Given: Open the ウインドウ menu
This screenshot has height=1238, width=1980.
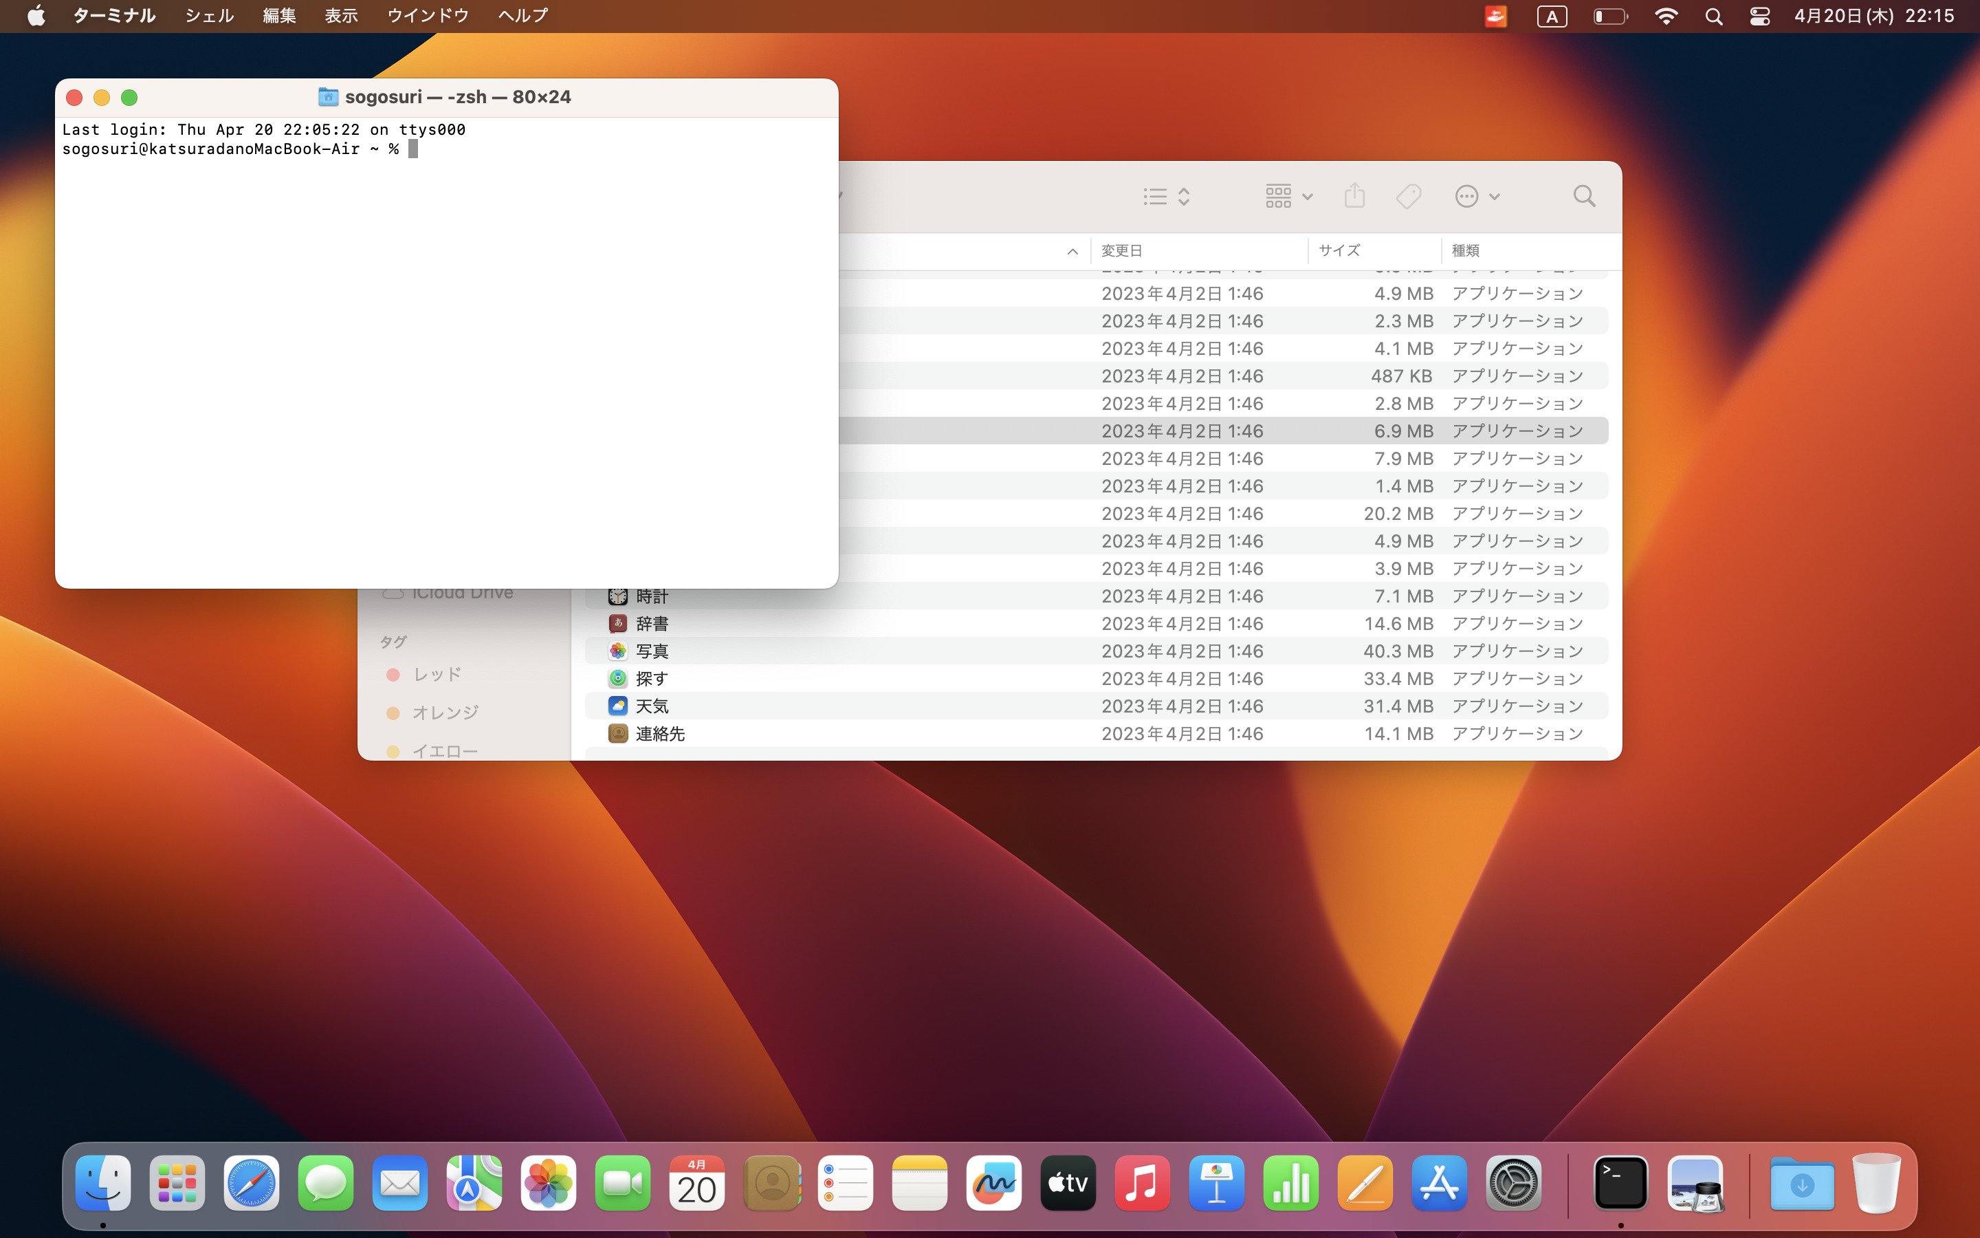Looking at the screenshot, I should tap(428, 16).
